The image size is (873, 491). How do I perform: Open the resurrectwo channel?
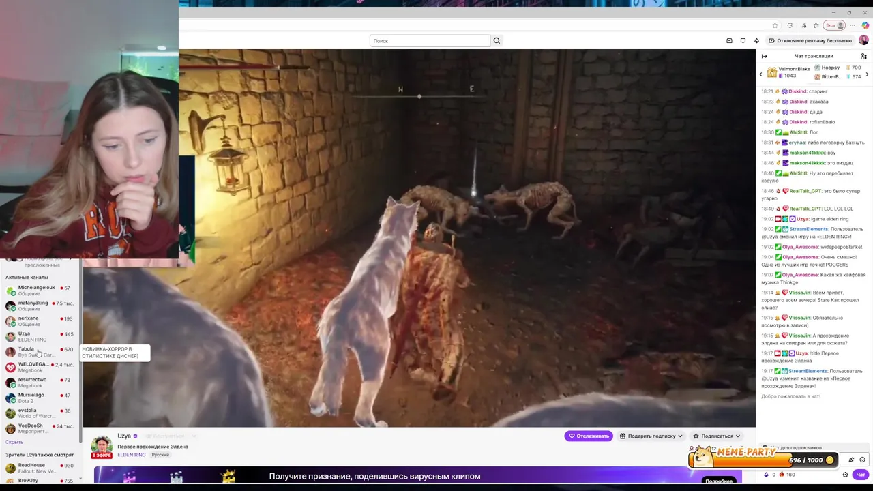tap(40, 383)
